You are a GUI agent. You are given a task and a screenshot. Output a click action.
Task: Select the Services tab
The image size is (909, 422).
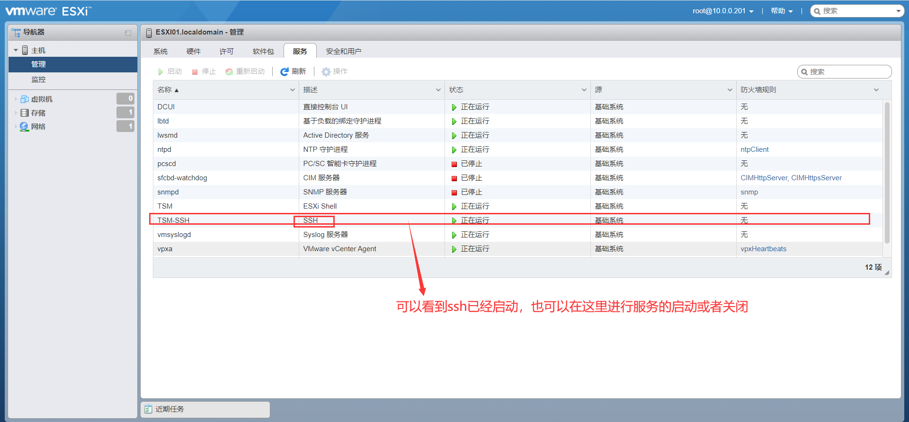[x=300, y=51]
